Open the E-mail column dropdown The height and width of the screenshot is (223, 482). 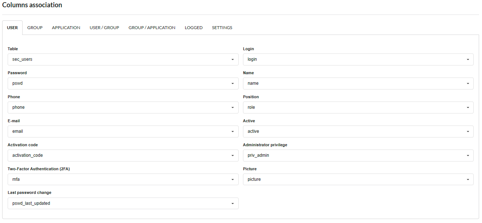click(123, 131)
